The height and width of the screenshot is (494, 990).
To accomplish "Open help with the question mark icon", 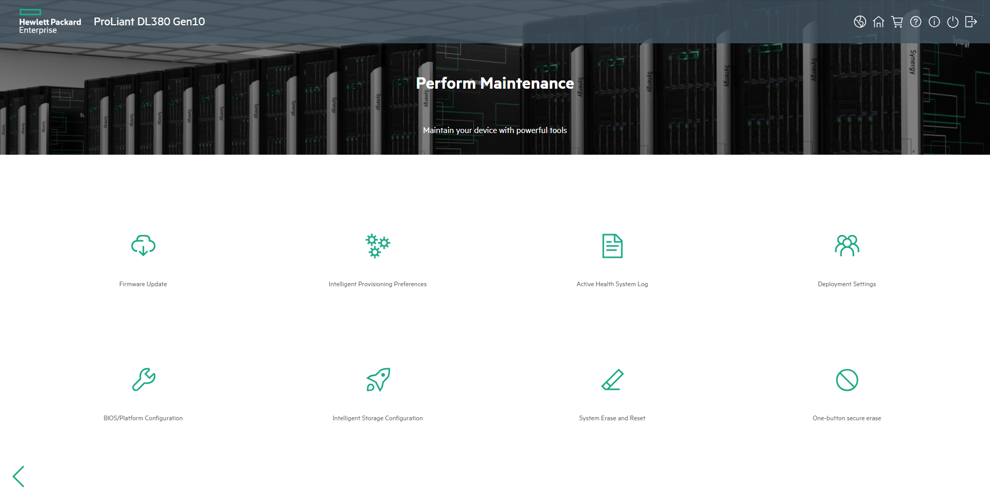I will (915, 22).
